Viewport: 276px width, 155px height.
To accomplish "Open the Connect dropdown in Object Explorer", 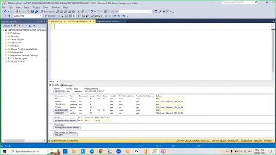I will [x=7, y=26].
